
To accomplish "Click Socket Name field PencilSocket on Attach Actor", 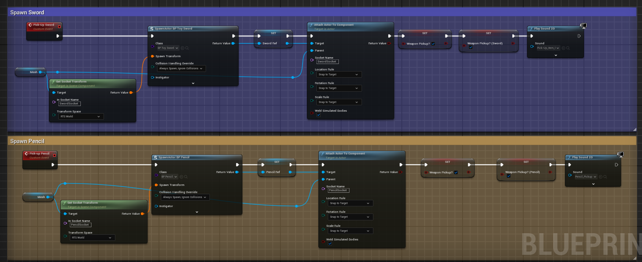I will coord(338,190).
